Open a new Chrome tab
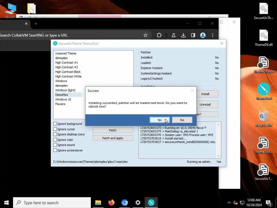Viewport: 277px width, 208px height. [36, 24]
